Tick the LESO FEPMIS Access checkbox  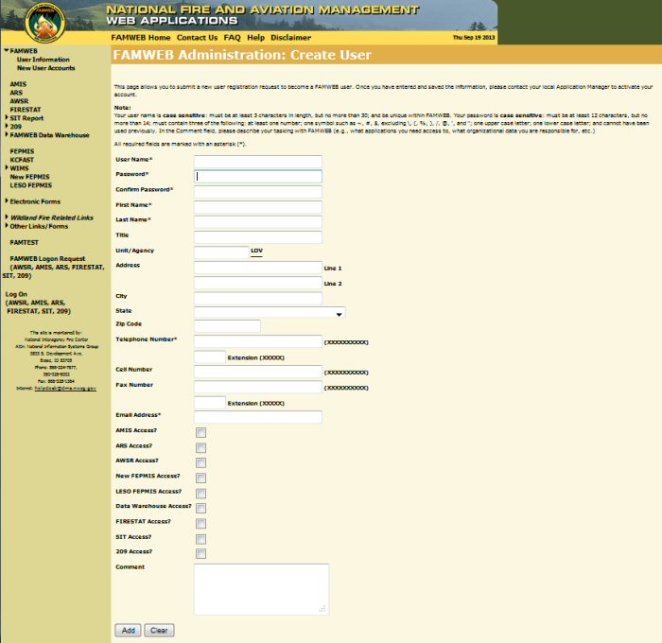click(x=200, y=493)
